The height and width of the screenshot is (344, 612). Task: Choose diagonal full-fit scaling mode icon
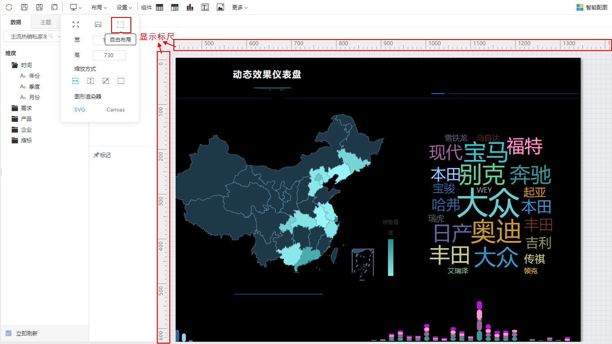pyautogui.click(x=106, y=81)
